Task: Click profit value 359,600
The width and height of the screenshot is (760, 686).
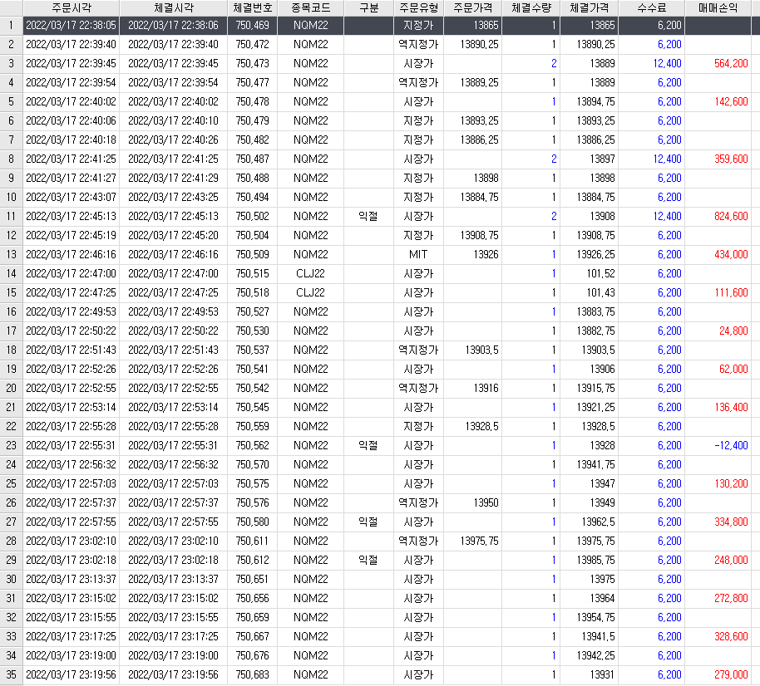Action: pos(731,159)
